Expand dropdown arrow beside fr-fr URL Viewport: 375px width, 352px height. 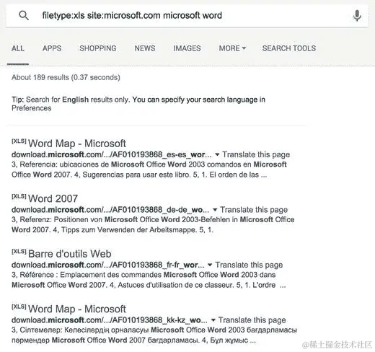pyautogui.click(x=210, y=265)
